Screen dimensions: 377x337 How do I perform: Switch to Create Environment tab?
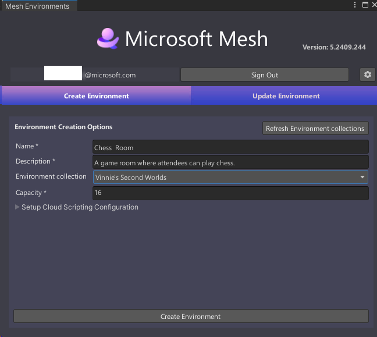coord(97,95)
